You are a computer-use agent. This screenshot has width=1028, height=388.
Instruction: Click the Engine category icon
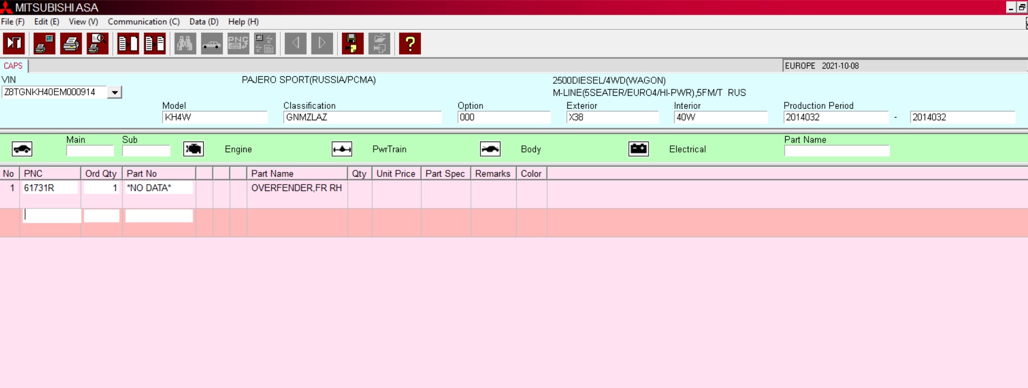(193, 149)
